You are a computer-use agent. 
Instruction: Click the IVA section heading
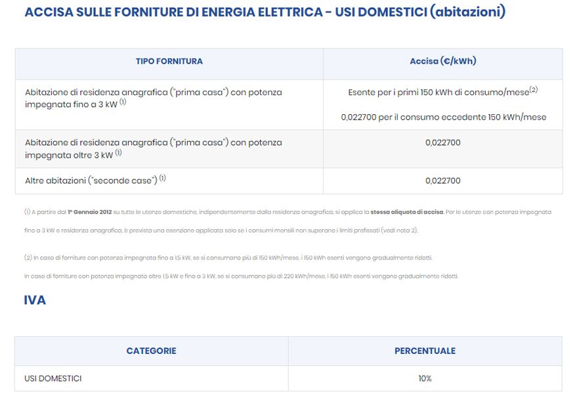pos(35,301)
